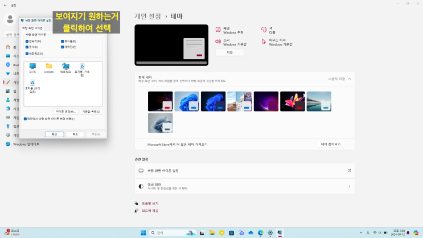This screenshot has width=423, height=238.
Task: Open OneDrive cloud icon on the taskbar
Action: (251, 233)
